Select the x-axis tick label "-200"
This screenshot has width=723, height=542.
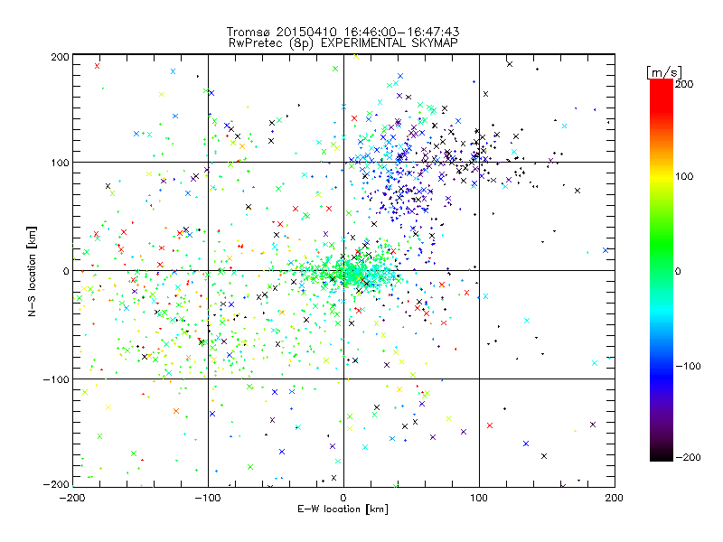pos(72,498)
